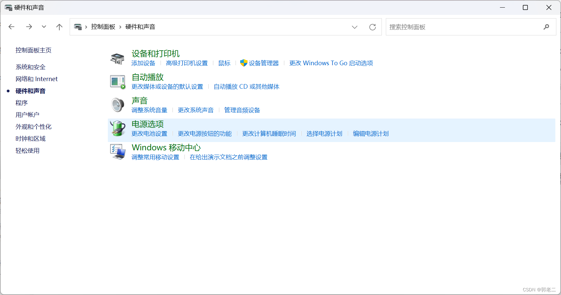Go up one level with the up arrow

59,27
